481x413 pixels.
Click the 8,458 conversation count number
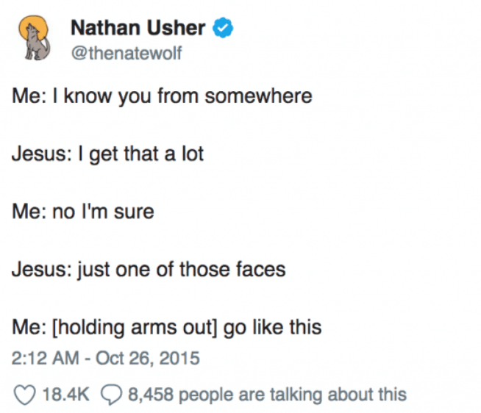[x=151, y=395]
